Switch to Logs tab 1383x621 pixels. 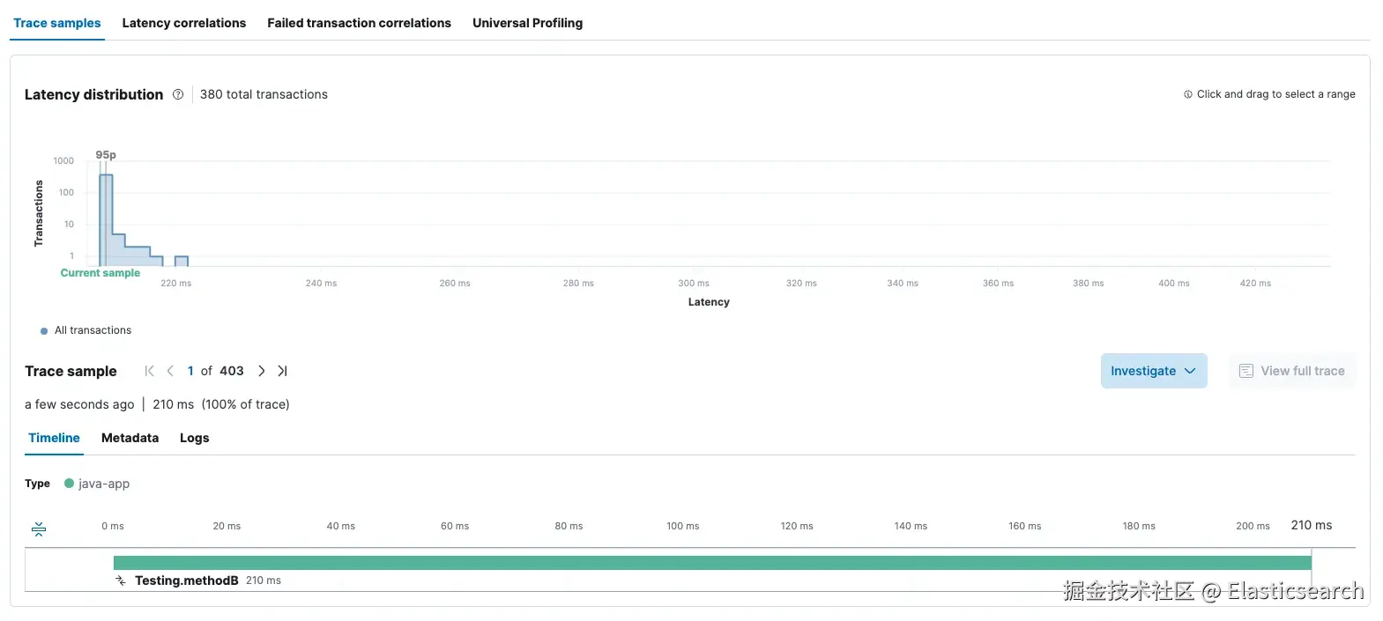pyautogui.click(x=194, y=438)
